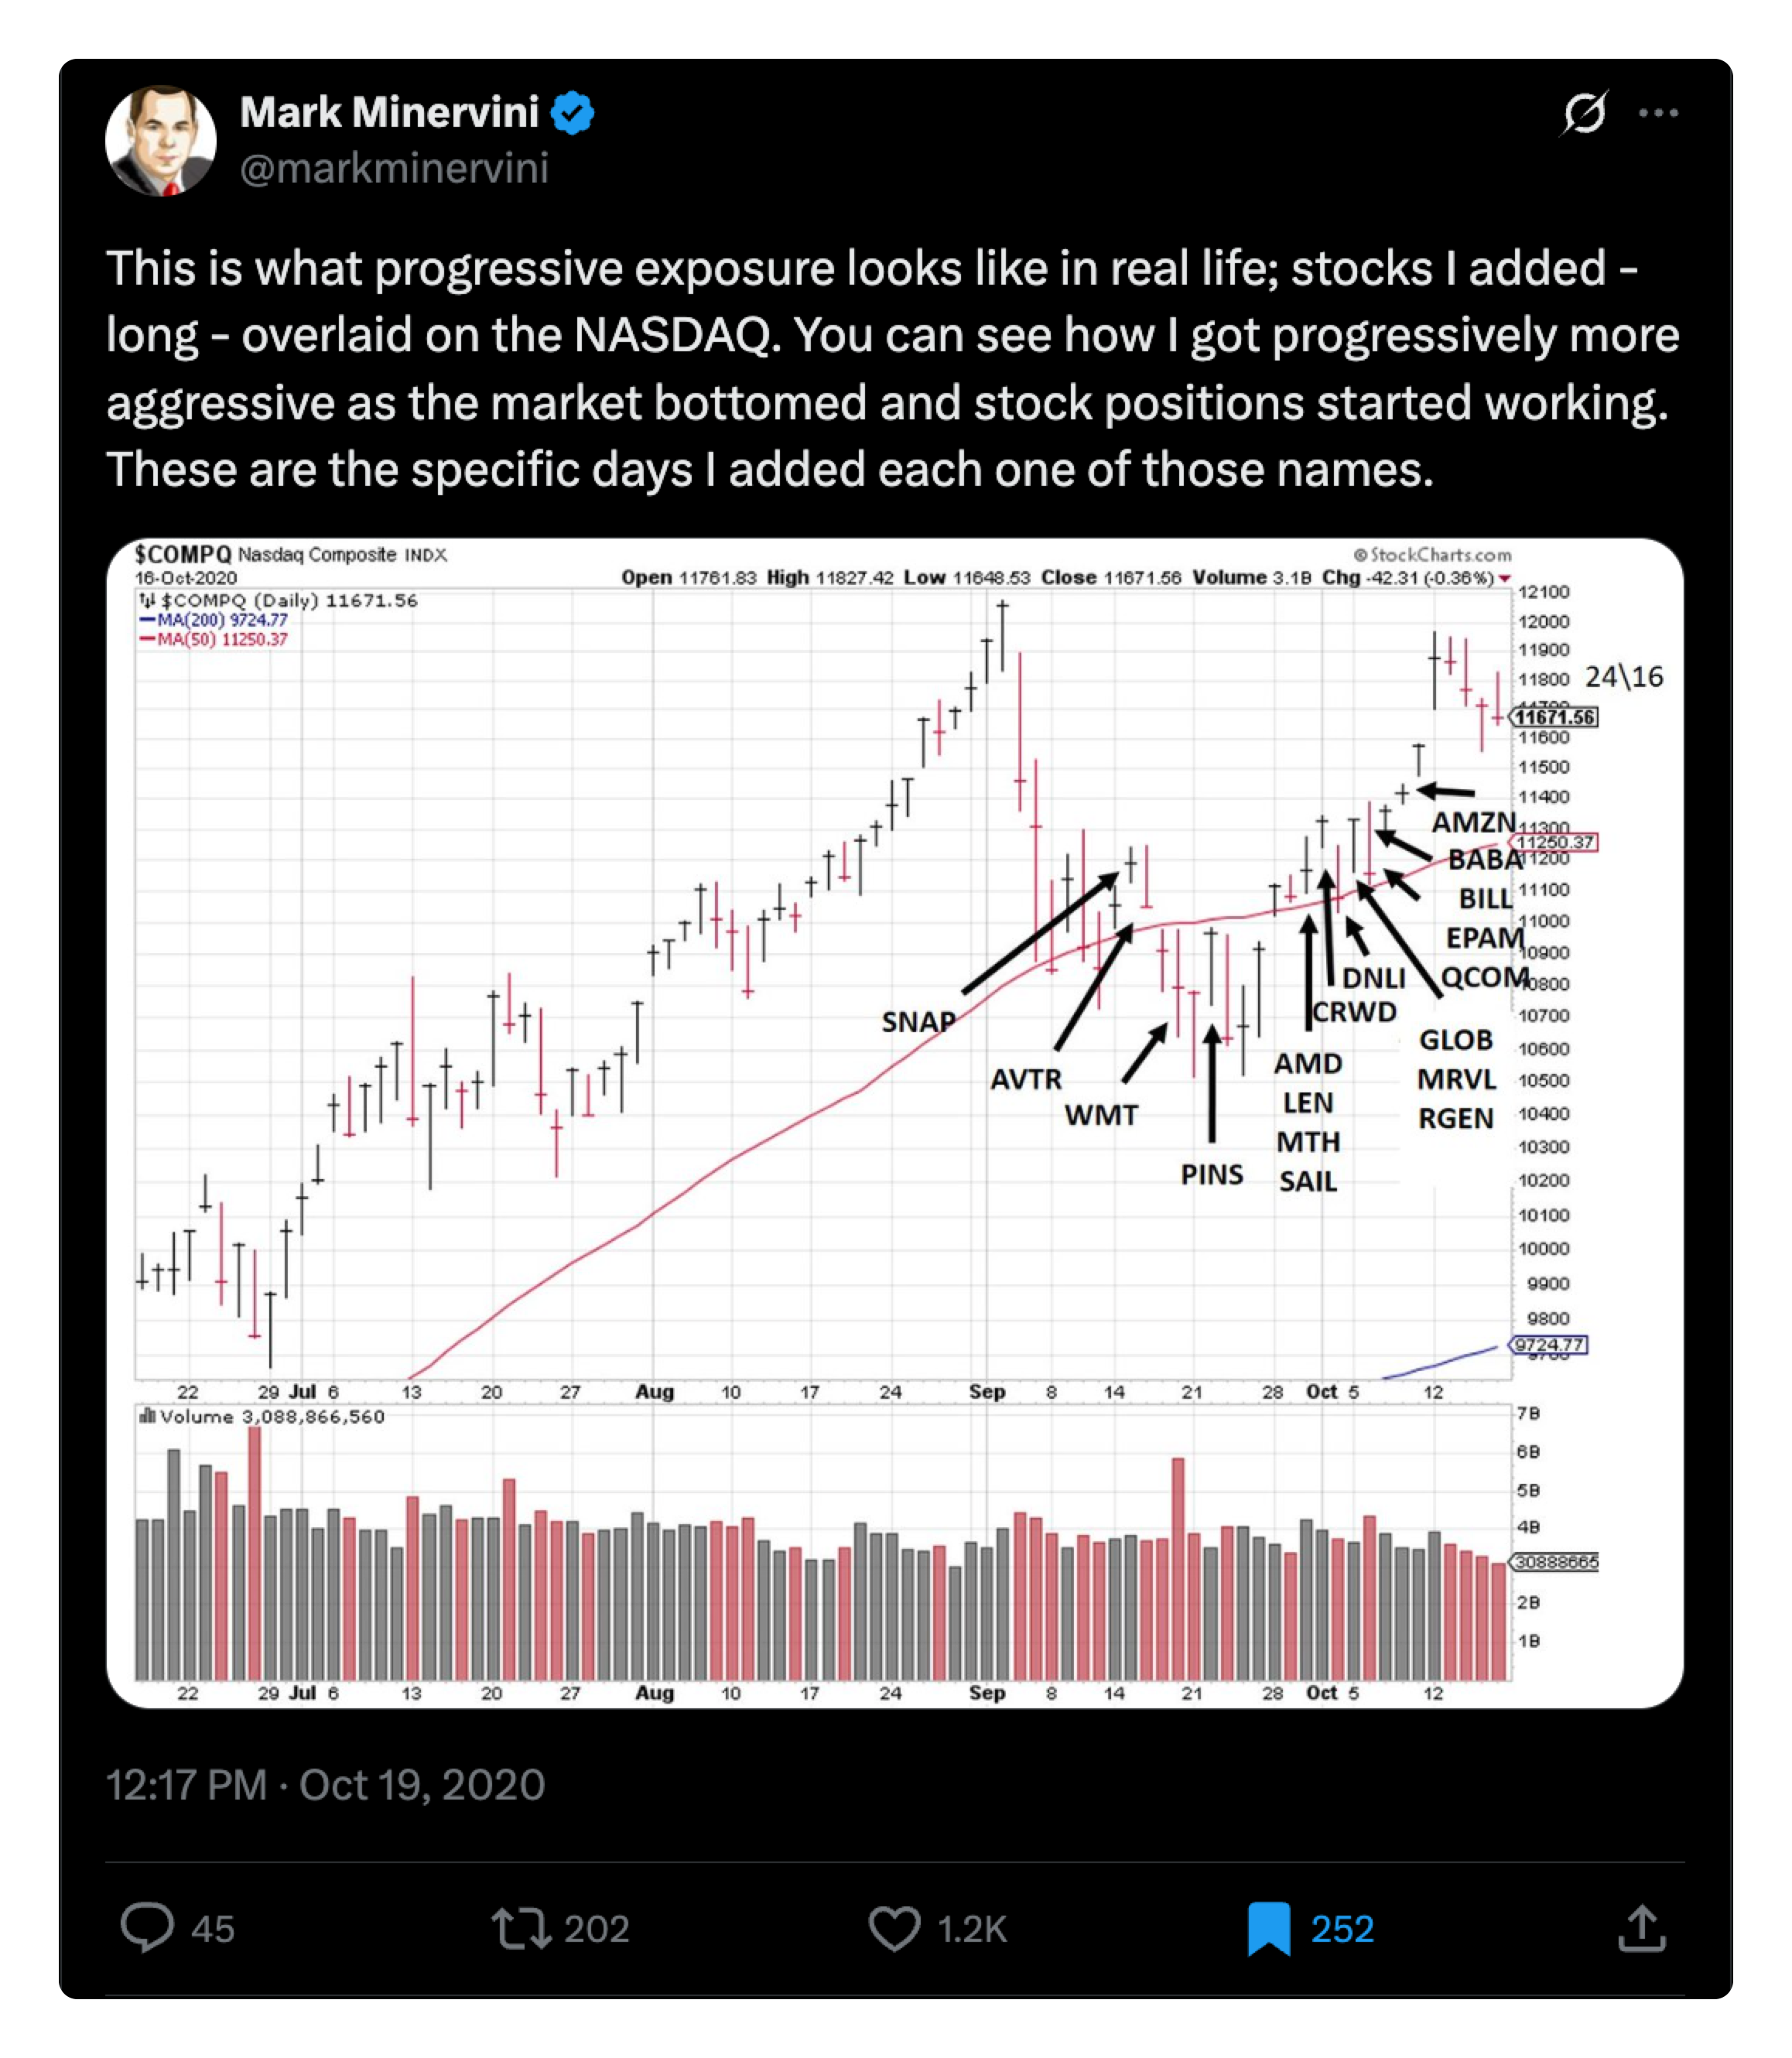Viewport: 1792px width, 2058px height.
Task: Click the 1.2K likes count
Action: coord(971,1929)
